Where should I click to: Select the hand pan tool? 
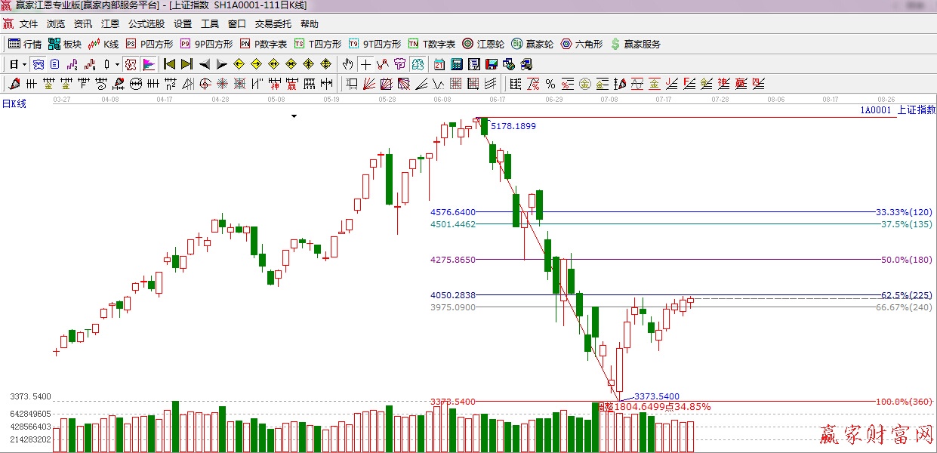point(348,64)
